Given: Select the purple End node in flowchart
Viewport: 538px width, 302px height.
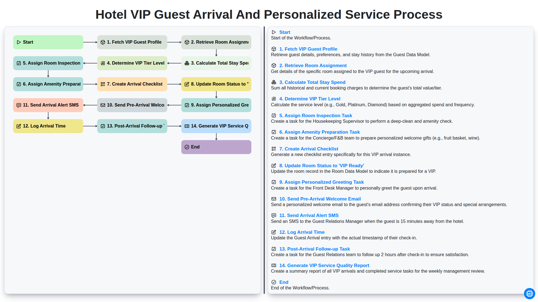Looking at the screenshot, I should click(216, 147).
